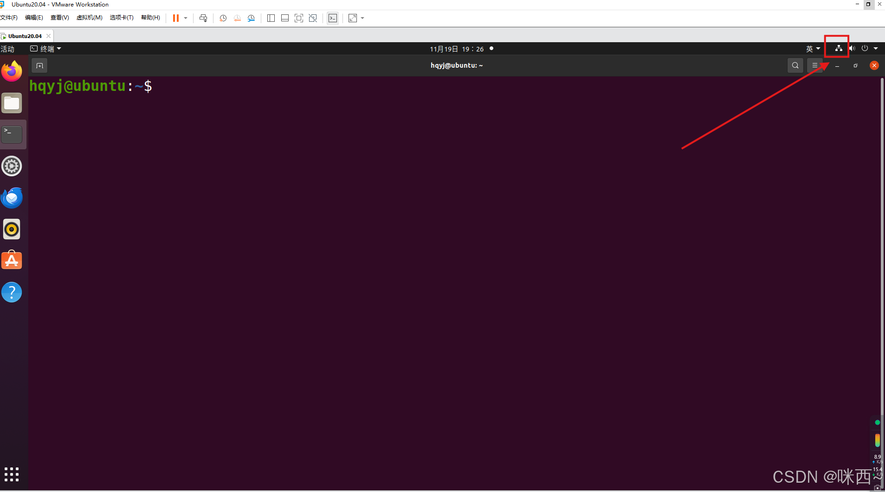Screen dimensions: 885x492
Task: Send Ctrl+Alt+Del to the VM
Action: pyautogui.click(x=203, y=18)
